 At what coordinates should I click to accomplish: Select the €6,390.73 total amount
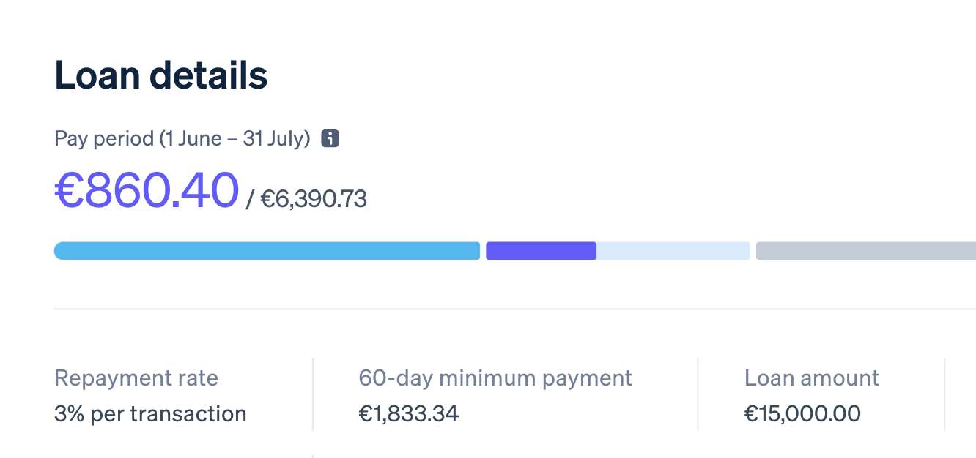point(314,199)
